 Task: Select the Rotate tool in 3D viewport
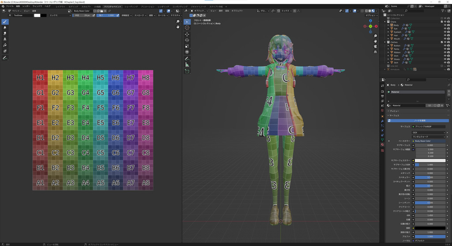pyautogui.click(x=187, y=40)
